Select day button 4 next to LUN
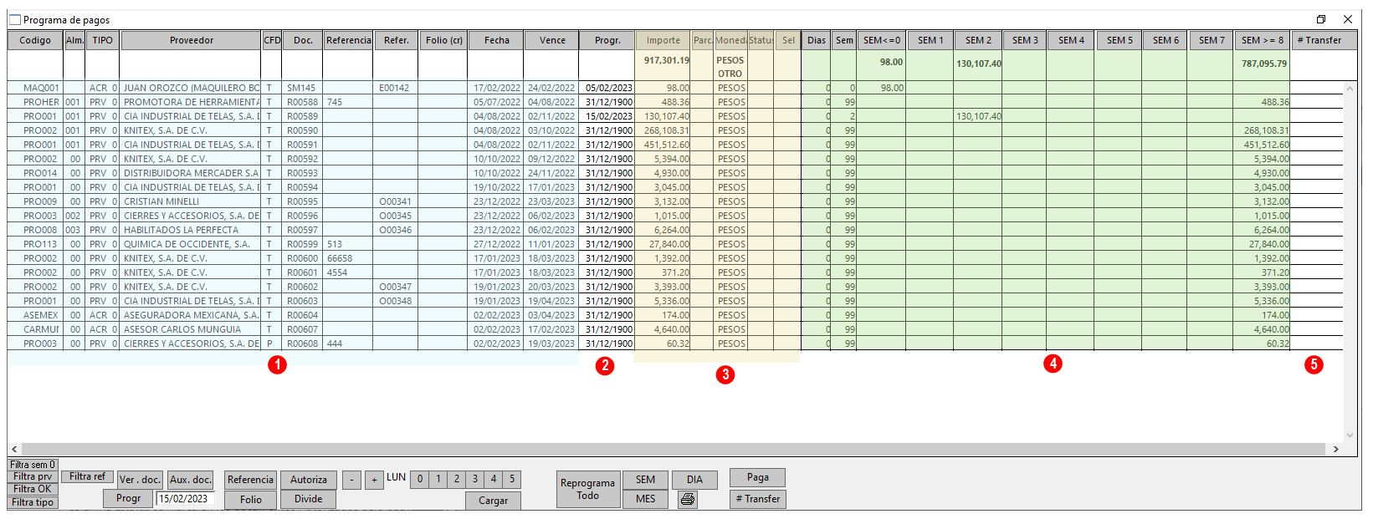 tap(493, 479)
